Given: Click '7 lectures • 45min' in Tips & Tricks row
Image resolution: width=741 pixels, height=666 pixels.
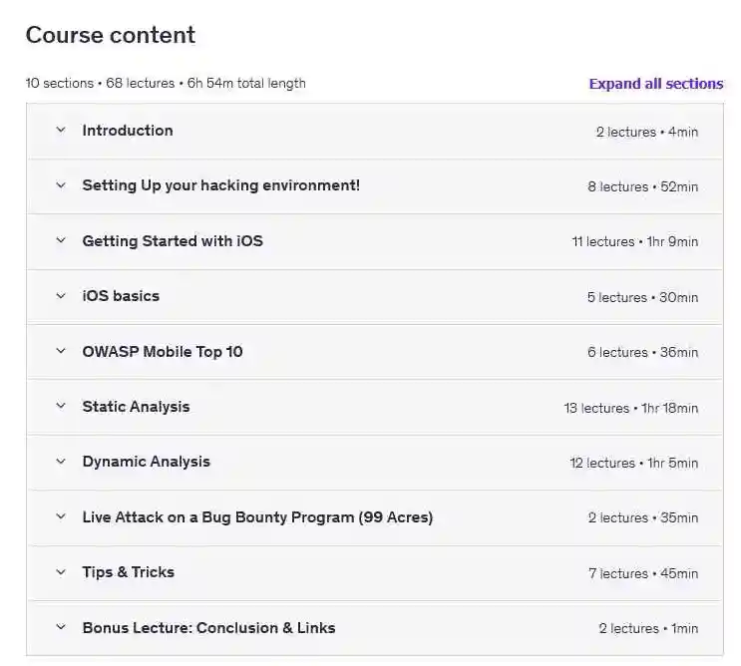Looking at the screenshot, I should (x=643, y=573).
